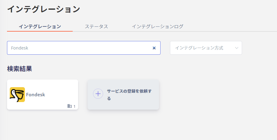Click the Fondesk pelican logo

point(17,95)
